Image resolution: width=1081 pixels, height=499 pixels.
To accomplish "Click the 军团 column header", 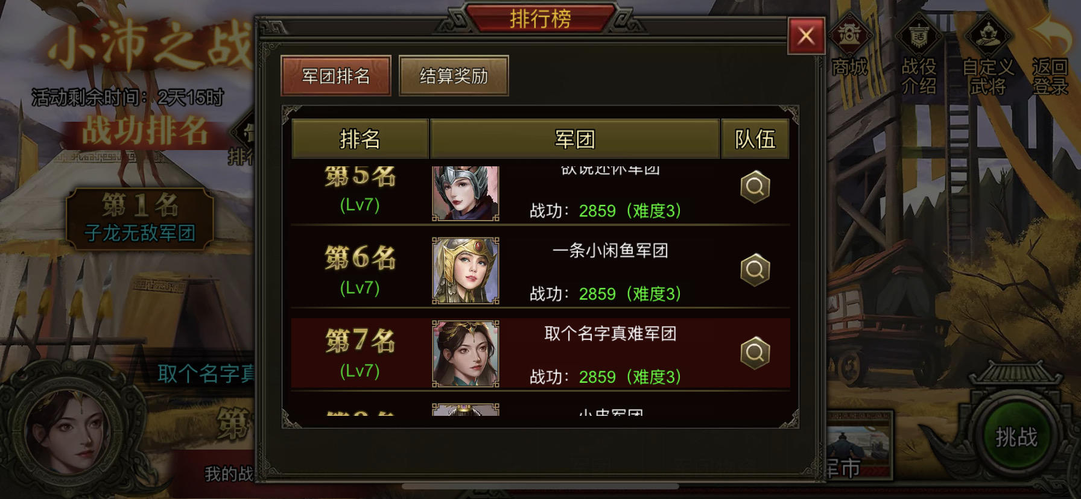I will coord(575,139).
